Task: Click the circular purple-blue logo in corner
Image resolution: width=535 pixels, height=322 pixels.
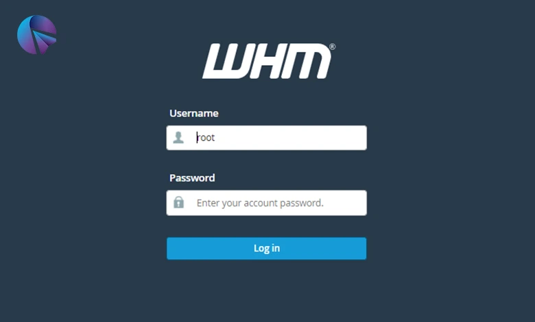Action: [x=37, y=34]
